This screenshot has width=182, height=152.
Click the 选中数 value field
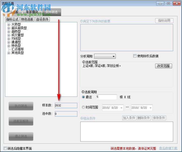coord(66,114)
